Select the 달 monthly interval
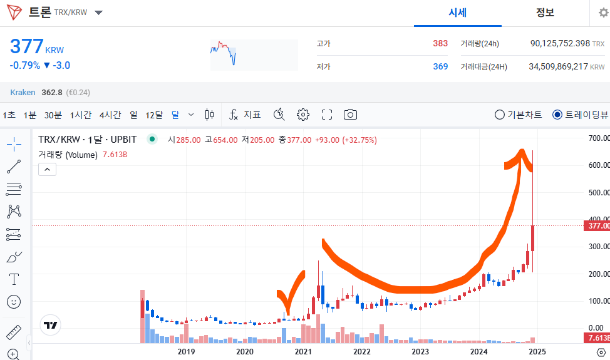The width and height of the screenshot is (610, 360). pyautogui.click(x=175, y=115)
